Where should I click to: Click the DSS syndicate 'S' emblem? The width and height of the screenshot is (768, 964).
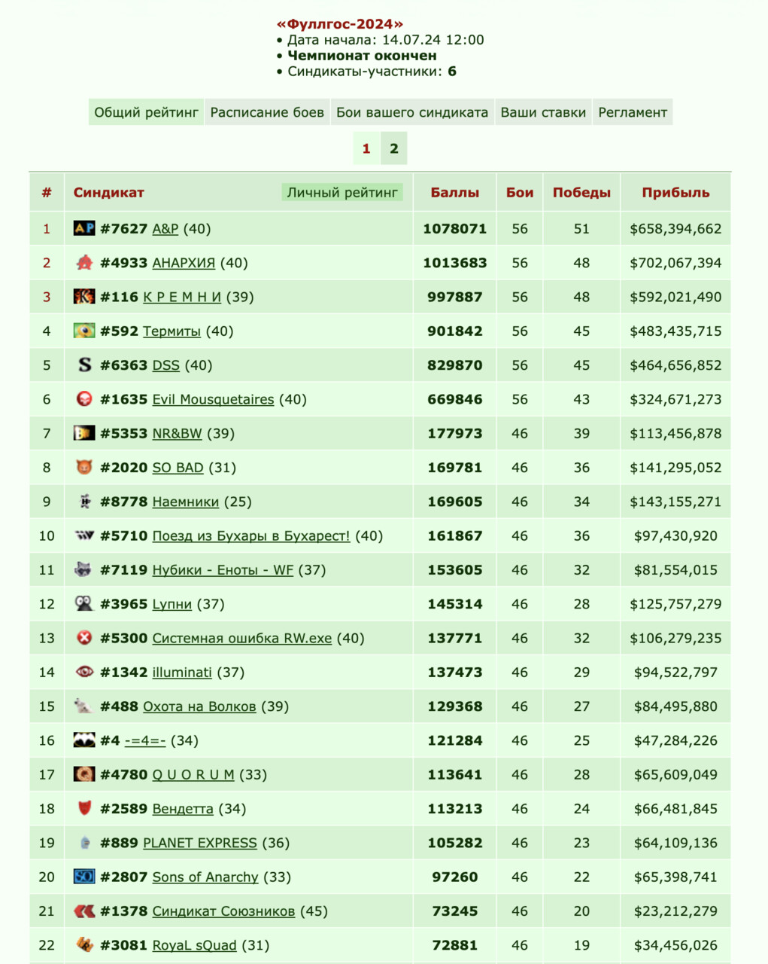click(84, 365)
